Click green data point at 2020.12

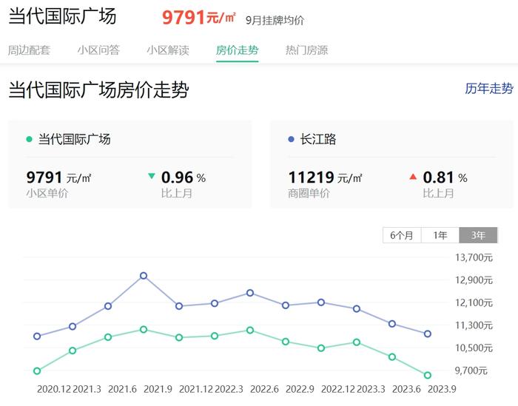37,371
